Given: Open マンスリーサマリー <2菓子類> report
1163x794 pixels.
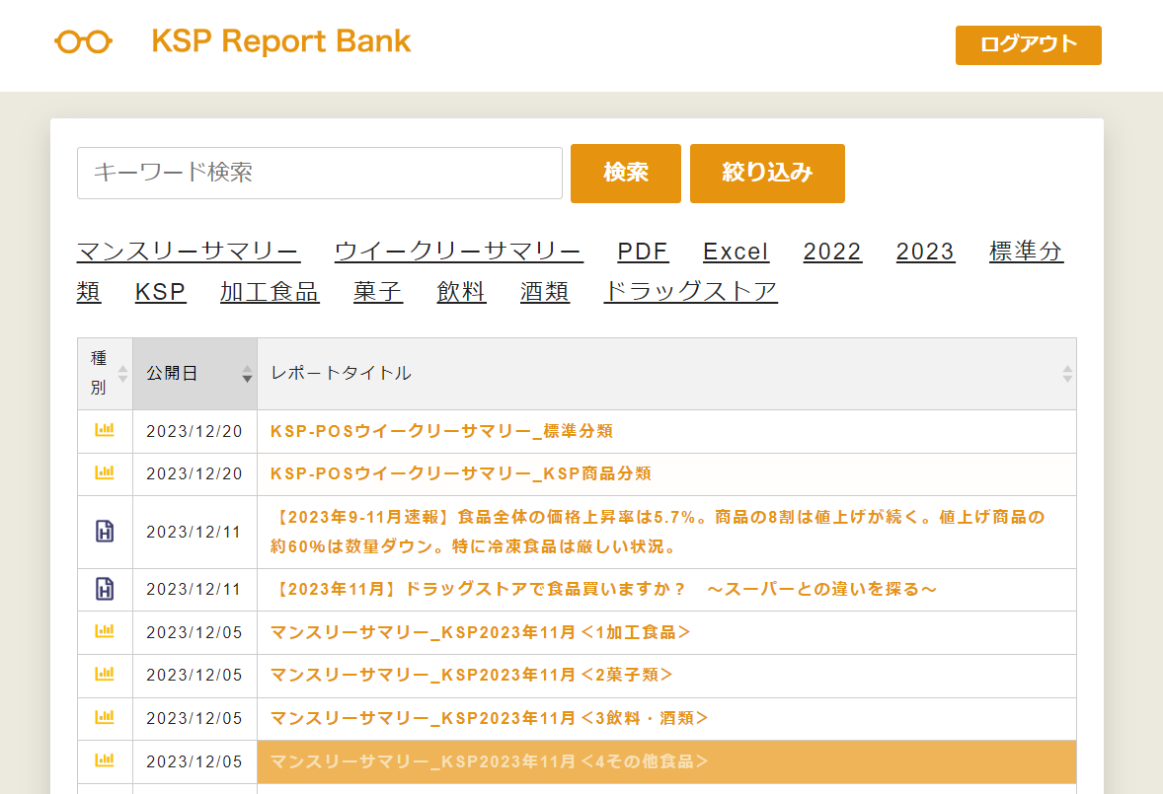Looking at the screenshot, I should click(x=471, y=675).
